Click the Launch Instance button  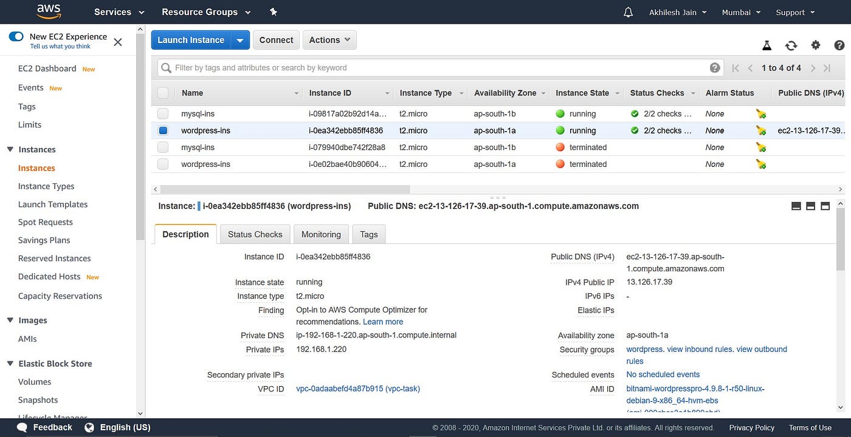click(x=191, y=40)
